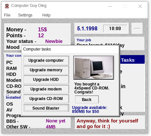The width and height of the screenshot is (151, 136).
Task: Click the 'None yet' BBS value
Action: (56, 121)
